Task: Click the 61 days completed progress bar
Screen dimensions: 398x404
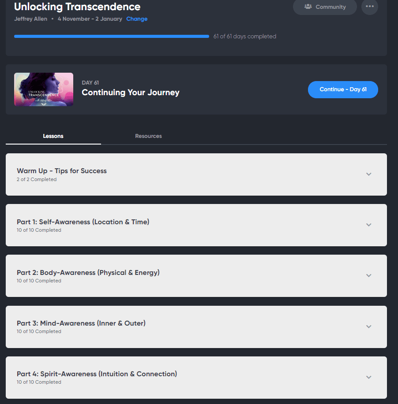Action: pyautogui.click(x=112, y=36)
